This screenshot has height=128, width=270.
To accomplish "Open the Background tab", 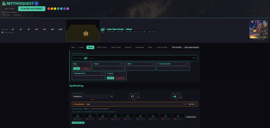I will tap(140, 47).
